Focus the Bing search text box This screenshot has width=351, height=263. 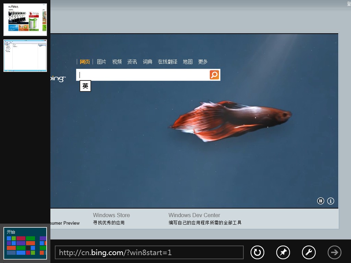pyautogui.click(x=143, y=75)
